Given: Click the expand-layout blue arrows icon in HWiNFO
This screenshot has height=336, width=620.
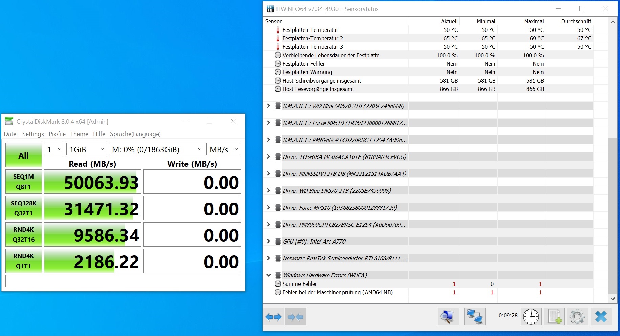Looking at the screenshot, I should pos(273,317).
